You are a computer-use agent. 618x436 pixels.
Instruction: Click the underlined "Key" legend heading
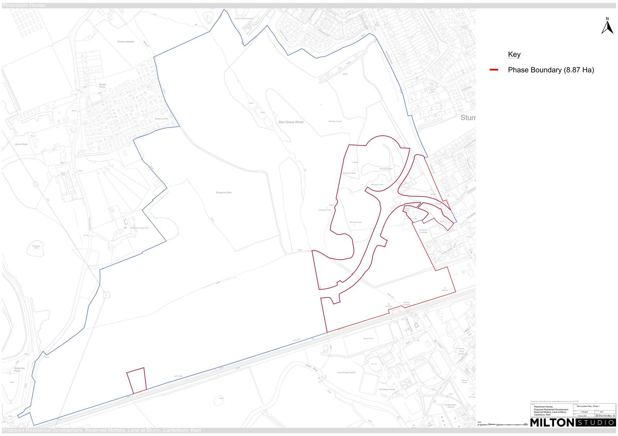514,54
